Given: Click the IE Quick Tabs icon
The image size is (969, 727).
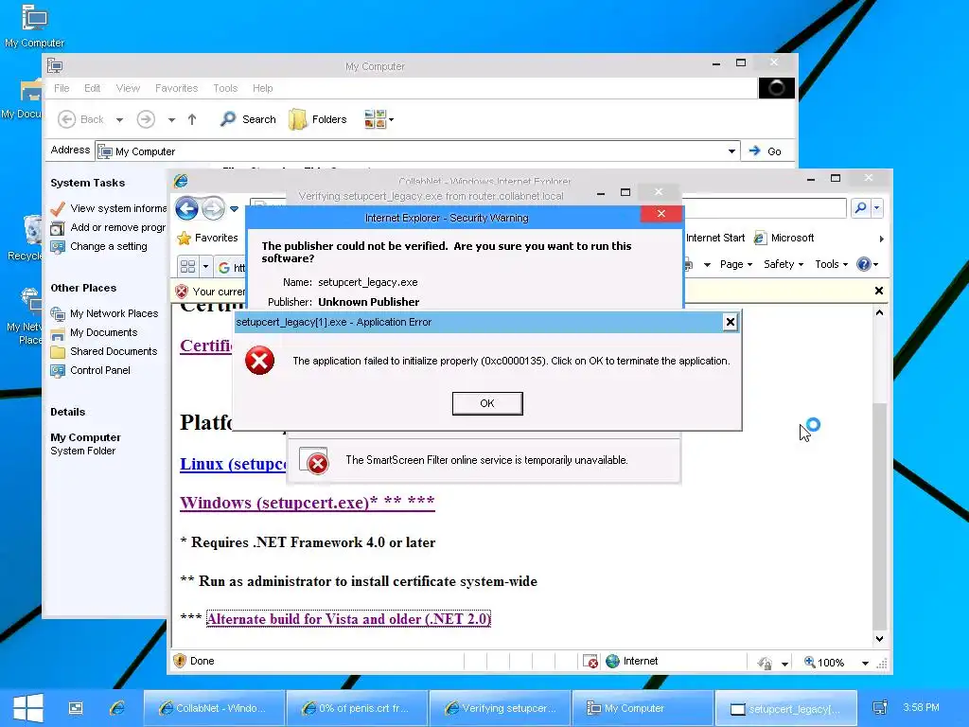Looking at the screenshot, I should [188, 267].
